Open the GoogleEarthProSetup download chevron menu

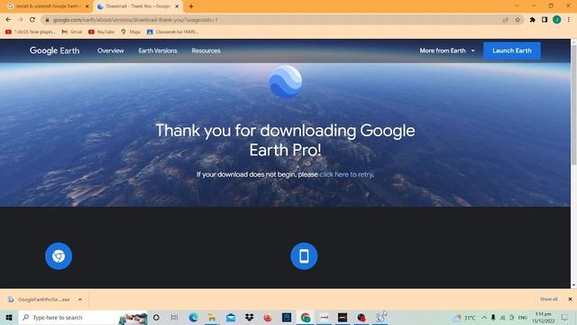[x=80, y=300]
